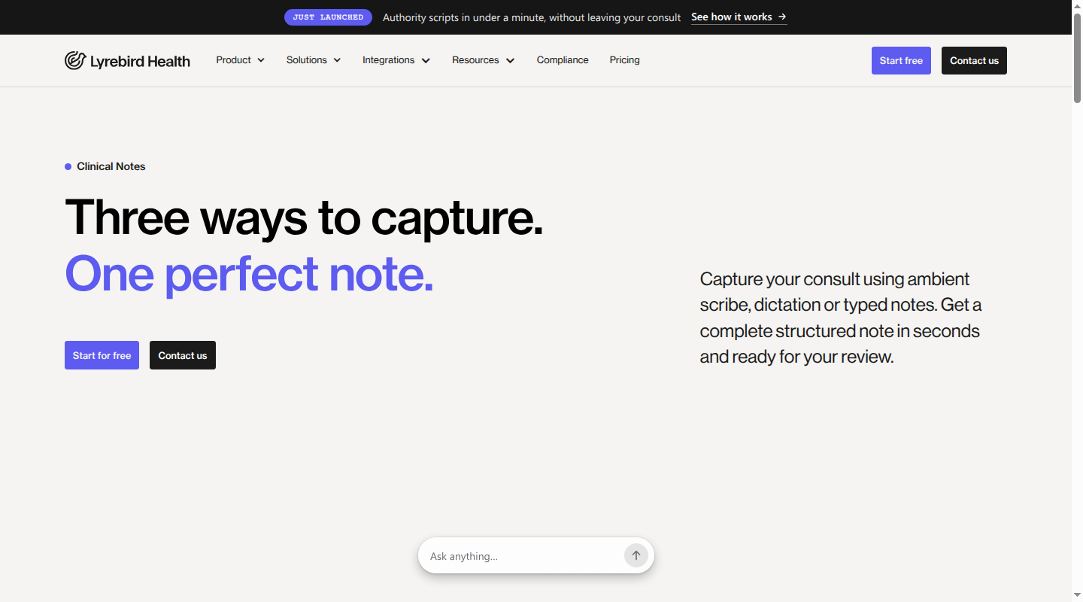This screenshot has height=602, width=1083.
Task: Expand the Resources dropdown menu
Action: click(484, 60)
